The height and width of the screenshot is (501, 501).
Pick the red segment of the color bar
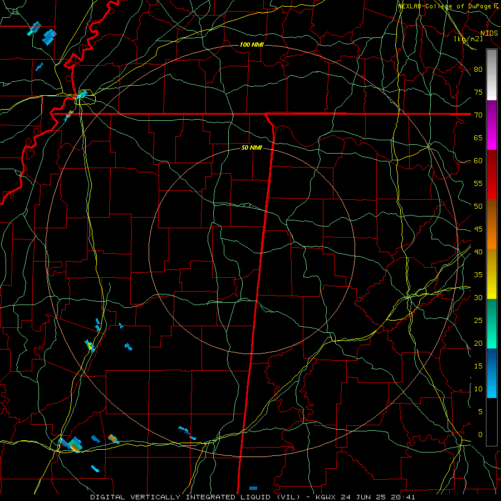click(x=492, y=175)
